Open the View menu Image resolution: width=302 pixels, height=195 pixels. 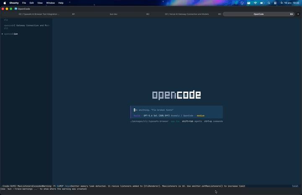[40, 3]
